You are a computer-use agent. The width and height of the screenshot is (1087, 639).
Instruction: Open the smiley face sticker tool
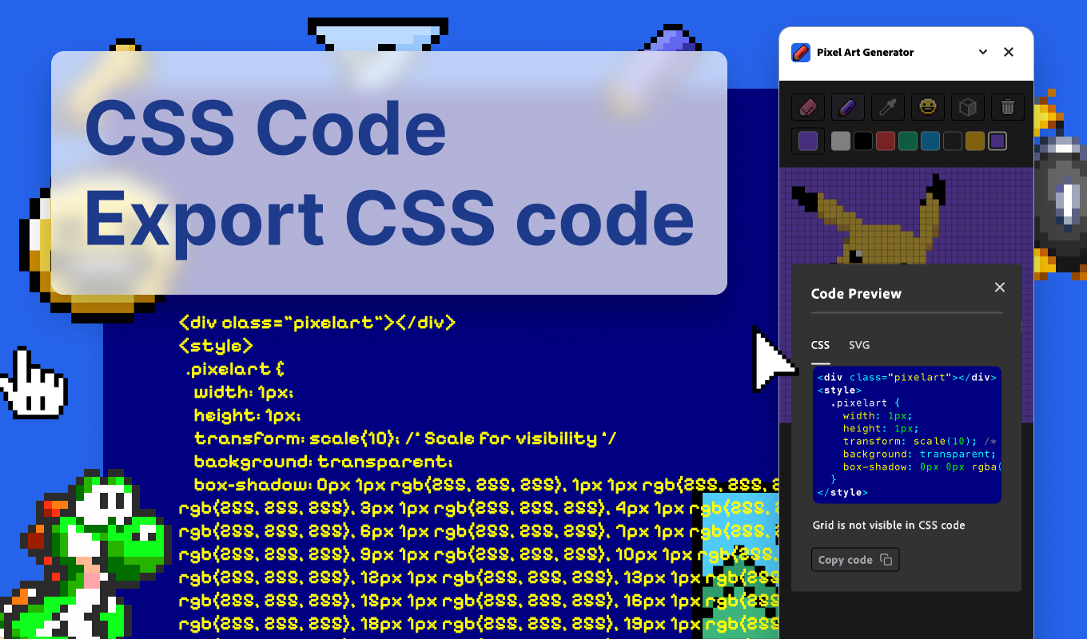pyautogui.click(x=928, y=106)
